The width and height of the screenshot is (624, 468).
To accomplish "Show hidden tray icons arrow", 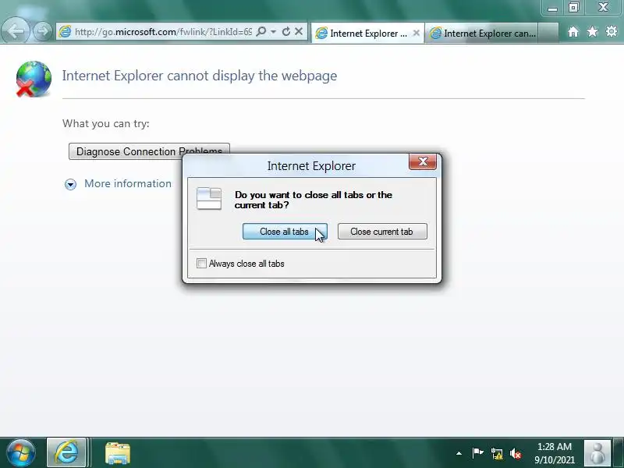I will click(459, 453).
